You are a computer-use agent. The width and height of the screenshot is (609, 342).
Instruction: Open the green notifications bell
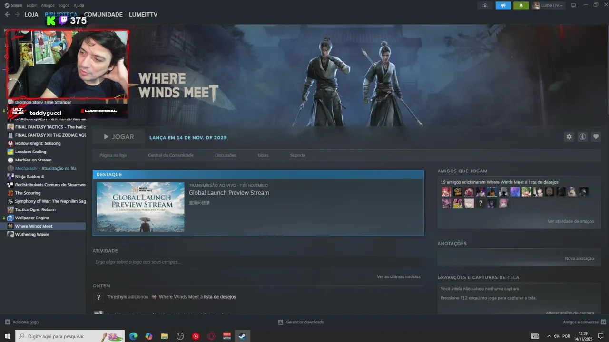[521, 5]
